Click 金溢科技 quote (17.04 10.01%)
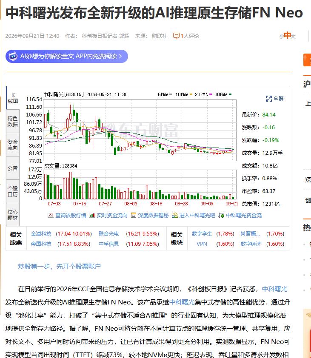The image size is (311, 358). click(x=74, y=233)
